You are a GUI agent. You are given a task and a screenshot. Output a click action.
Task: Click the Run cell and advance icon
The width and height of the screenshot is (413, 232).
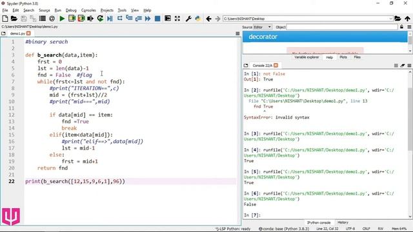click(81, 19)
